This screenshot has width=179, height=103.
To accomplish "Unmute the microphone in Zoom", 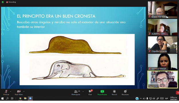I will tap(6, 92).
